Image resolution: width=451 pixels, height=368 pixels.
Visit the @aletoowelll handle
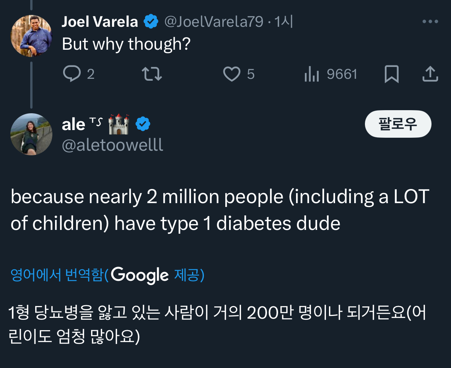[x=112, y=145]
